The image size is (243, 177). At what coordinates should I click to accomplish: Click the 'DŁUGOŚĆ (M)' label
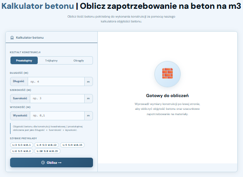tap(19, 73)
